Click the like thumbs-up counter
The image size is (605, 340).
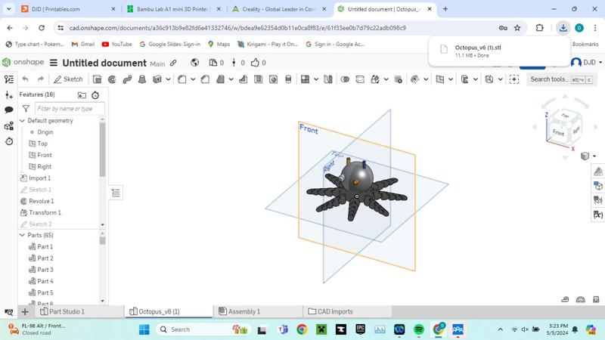pos(258,63)
